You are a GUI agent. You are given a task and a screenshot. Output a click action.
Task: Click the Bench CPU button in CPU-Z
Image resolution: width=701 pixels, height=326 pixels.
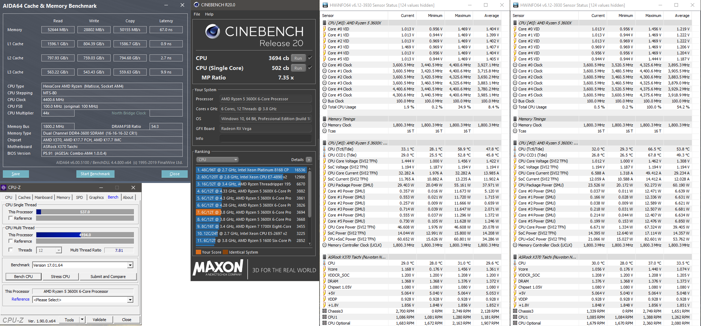[x=23, y=277]
